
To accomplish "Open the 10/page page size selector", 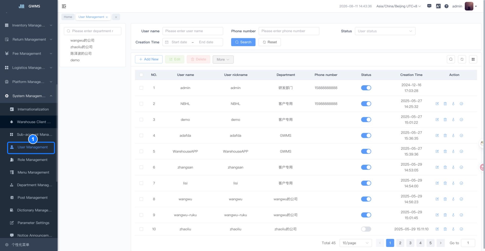I will (356, 243).
